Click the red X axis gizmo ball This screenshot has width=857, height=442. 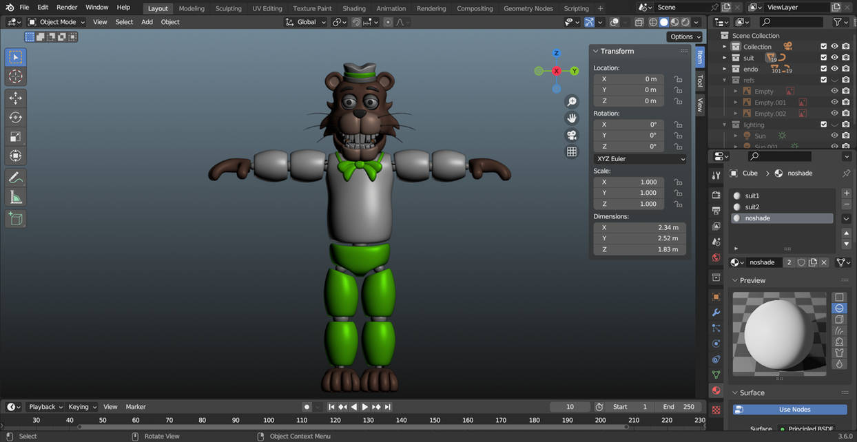tap(557, 71)
